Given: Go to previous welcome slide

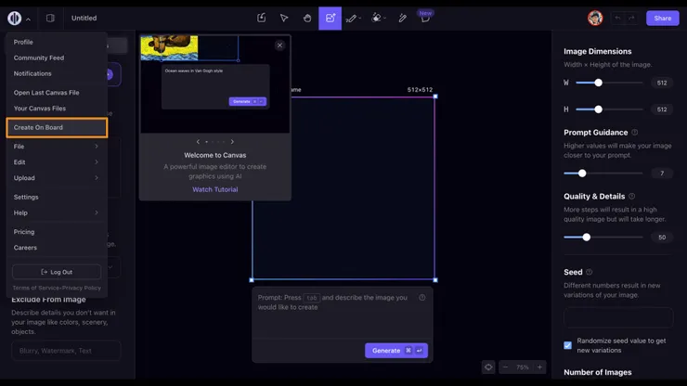Looking at the screenshot, I should (198, 142).
